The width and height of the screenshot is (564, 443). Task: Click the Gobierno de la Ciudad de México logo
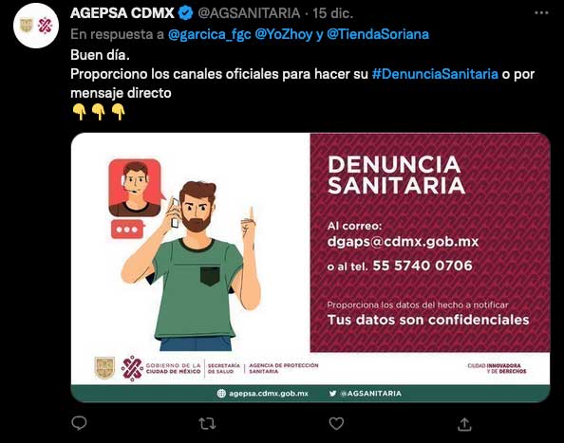pyautogui.click(x=161, y=368)
